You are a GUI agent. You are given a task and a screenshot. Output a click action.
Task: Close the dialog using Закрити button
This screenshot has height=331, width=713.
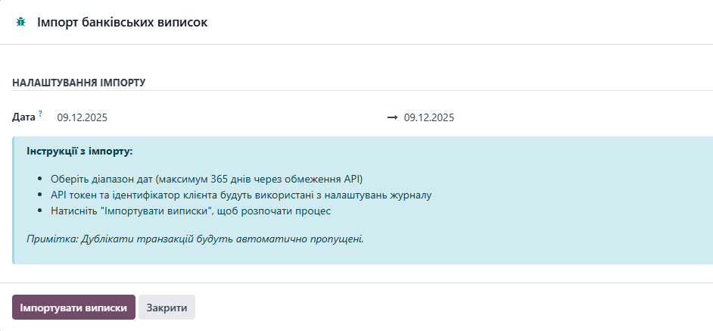point(167,308)
